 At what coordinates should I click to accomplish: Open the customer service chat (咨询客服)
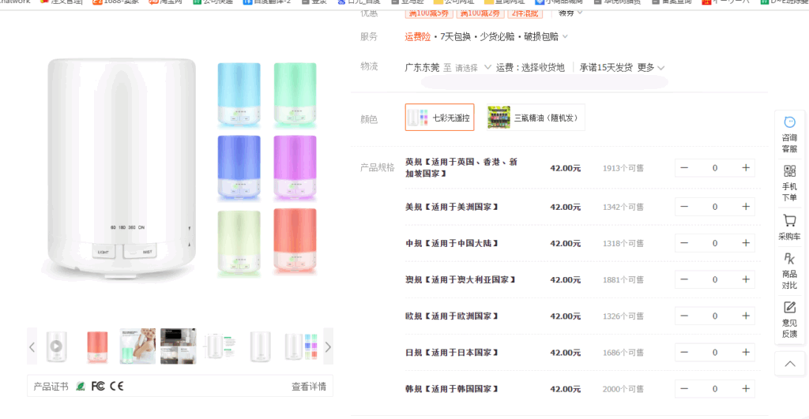[789, 134]
